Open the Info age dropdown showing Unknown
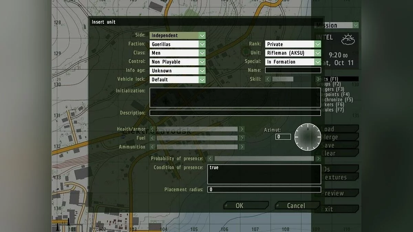 177,70
